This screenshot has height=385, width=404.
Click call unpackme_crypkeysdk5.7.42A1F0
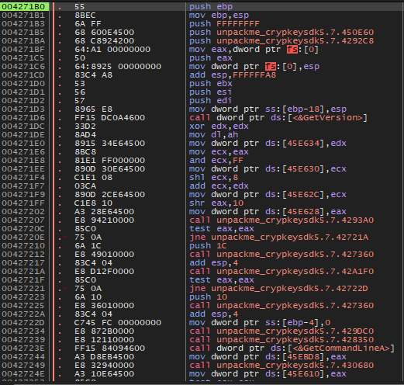pos(281,271)
